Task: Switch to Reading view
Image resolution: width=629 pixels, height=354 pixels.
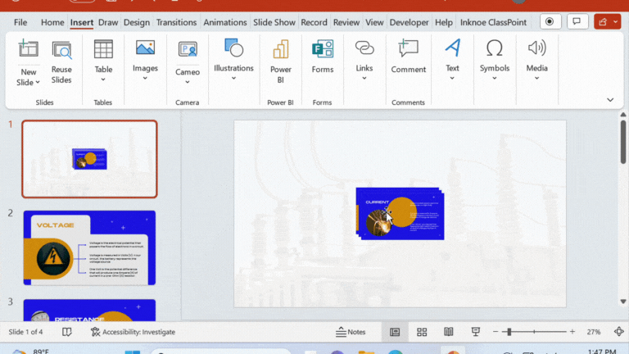Action: coord(449,332)
